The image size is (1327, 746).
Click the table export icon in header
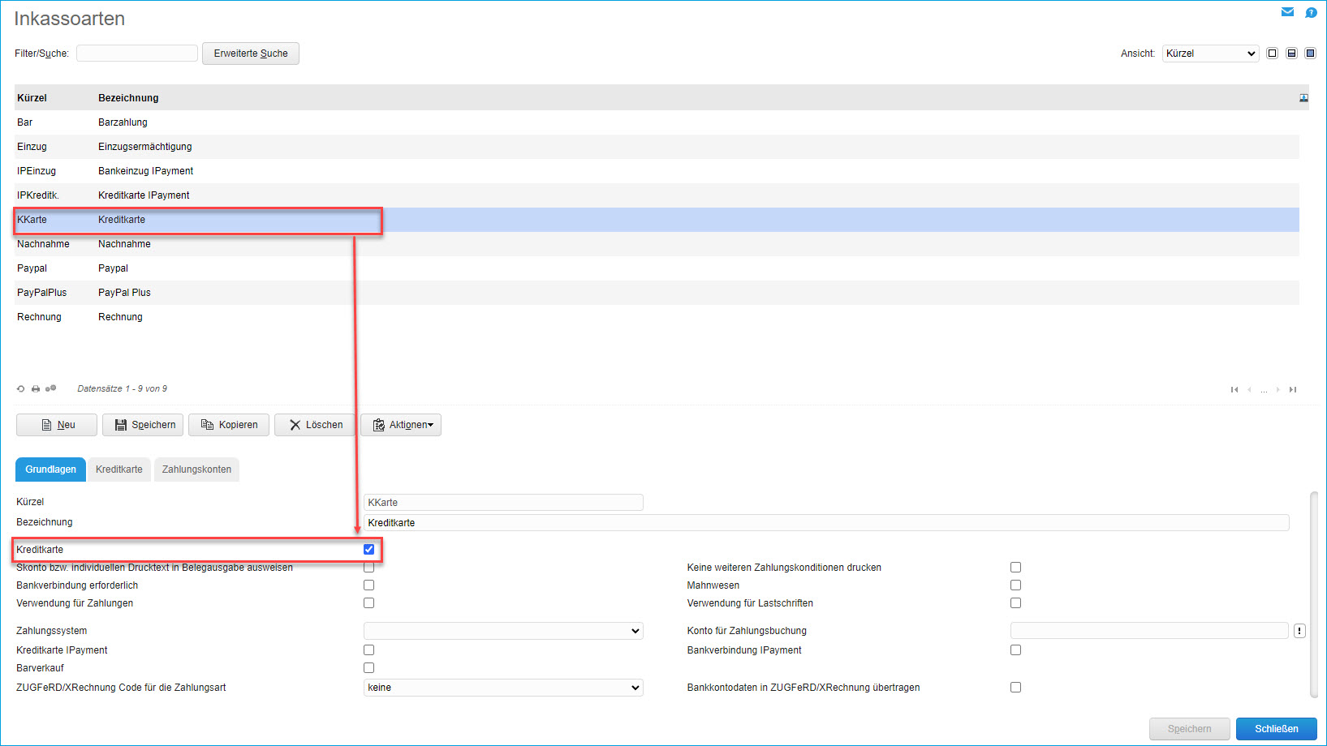(1303, 98)
